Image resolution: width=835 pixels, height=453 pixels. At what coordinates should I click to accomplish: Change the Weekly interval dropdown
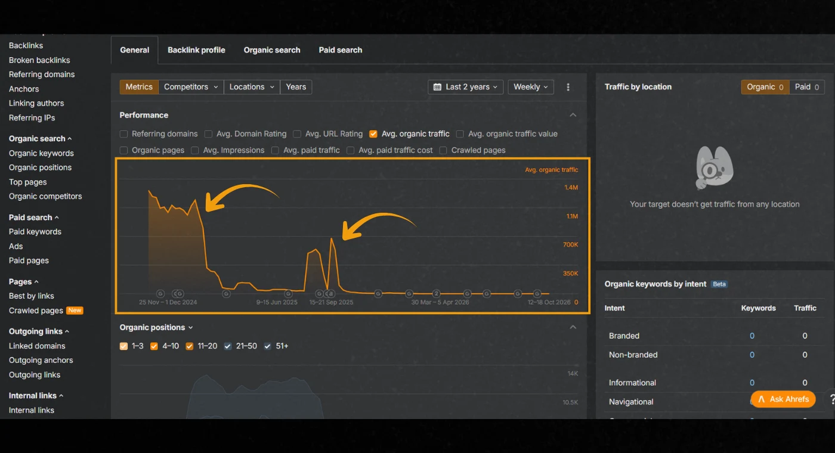531,87
